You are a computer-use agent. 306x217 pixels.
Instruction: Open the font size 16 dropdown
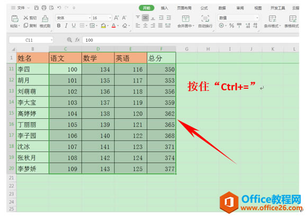coord(102,18)
